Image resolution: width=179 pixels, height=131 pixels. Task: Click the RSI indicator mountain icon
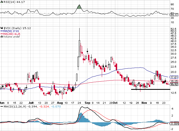(2, 2)
